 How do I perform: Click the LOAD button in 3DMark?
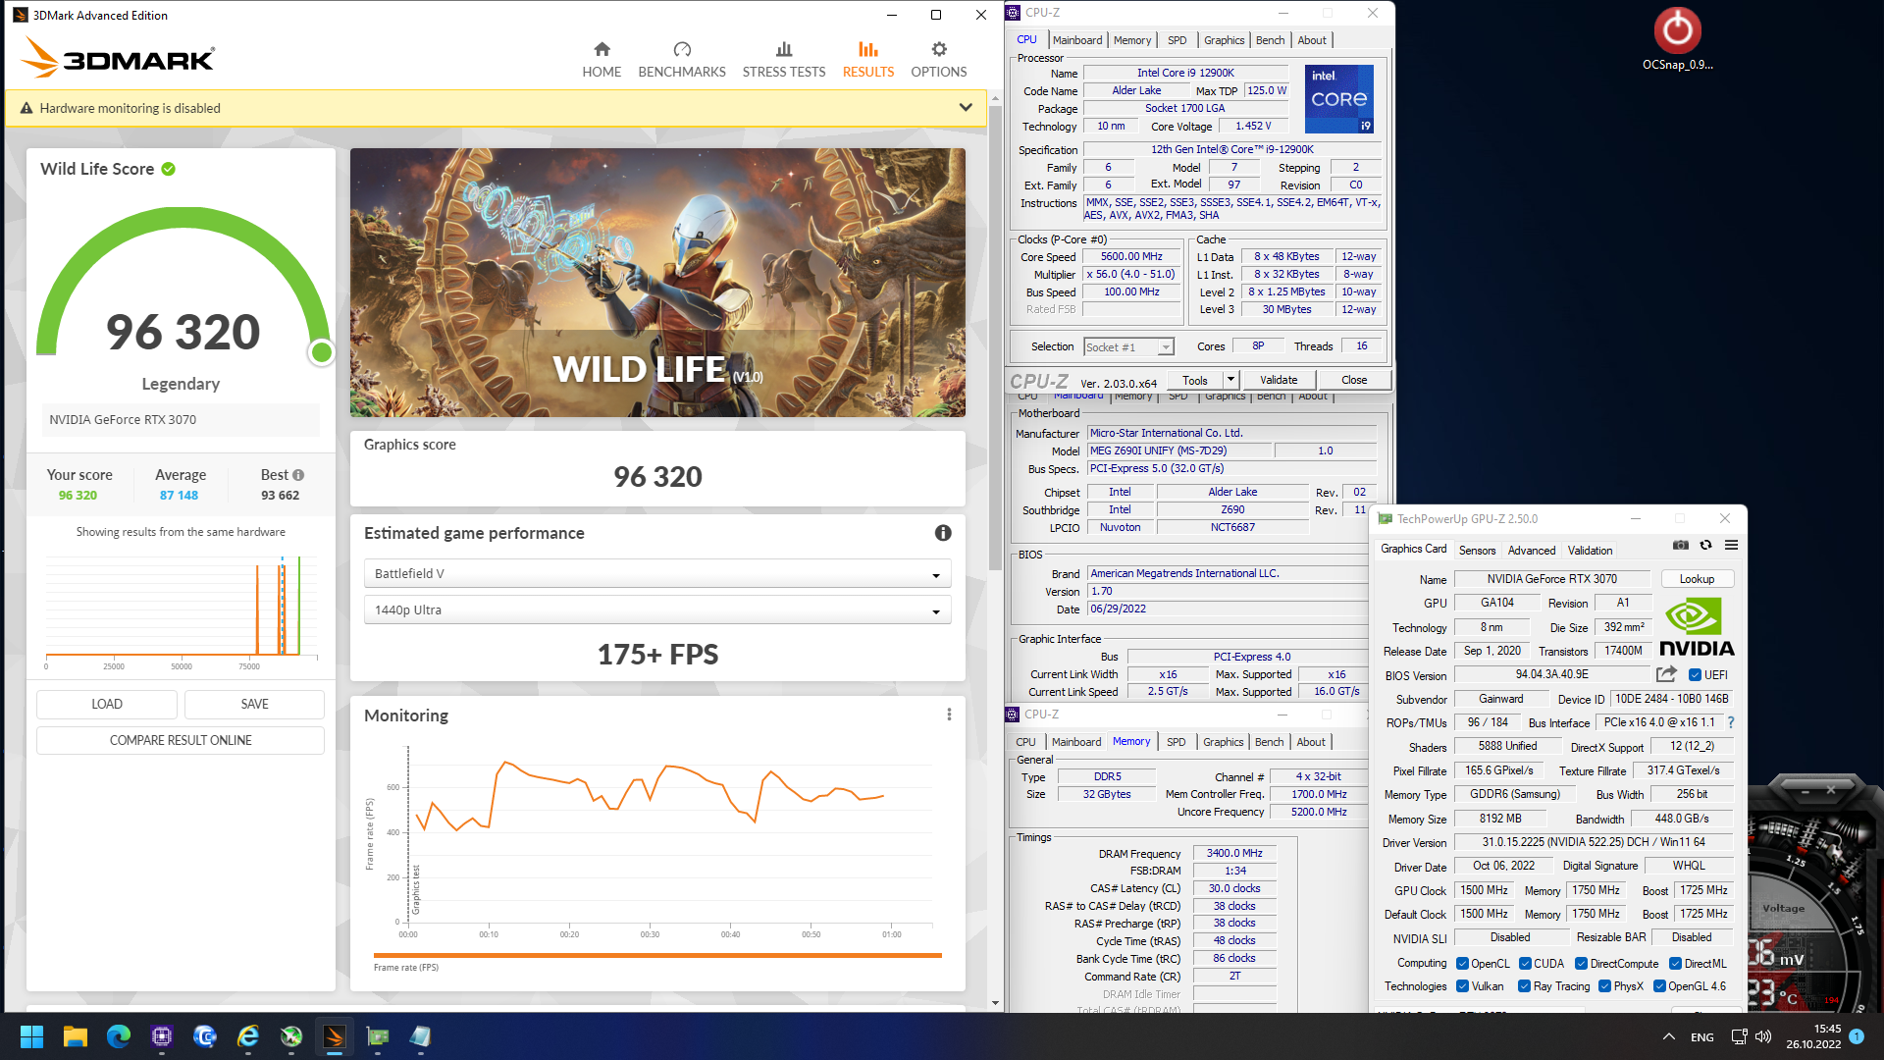[107, 704]
